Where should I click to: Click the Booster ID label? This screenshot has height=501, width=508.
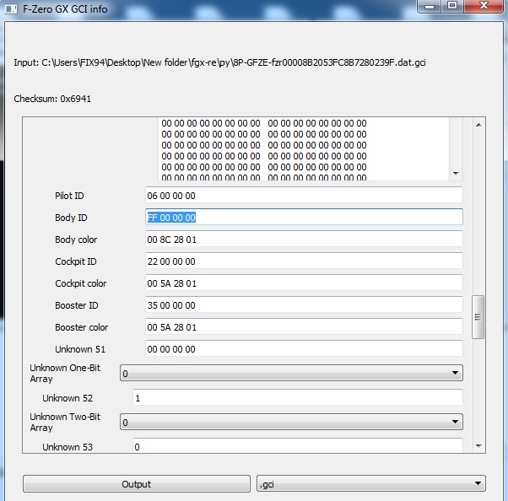tap(77, 305)
